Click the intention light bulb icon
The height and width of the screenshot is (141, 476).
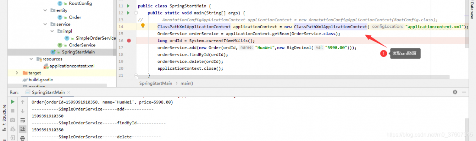coord(142,26)
